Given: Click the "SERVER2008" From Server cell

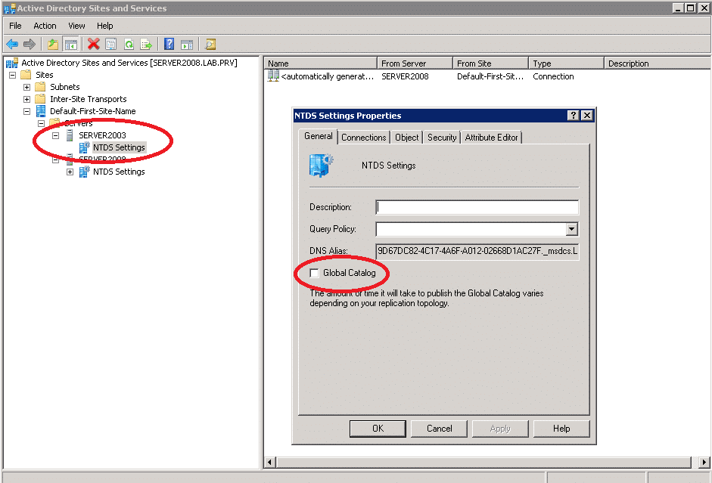Looking at the screenshot, I should 405,76.
